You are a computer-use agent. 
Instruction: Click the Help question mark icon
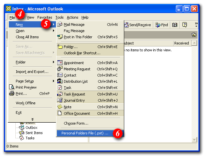pyautogui.click(x=184, y=25)
